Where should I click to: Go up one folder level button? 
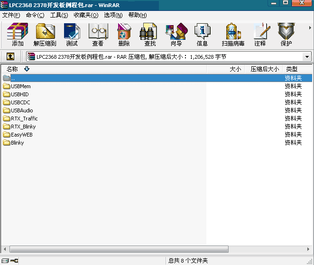click(10, 56)
